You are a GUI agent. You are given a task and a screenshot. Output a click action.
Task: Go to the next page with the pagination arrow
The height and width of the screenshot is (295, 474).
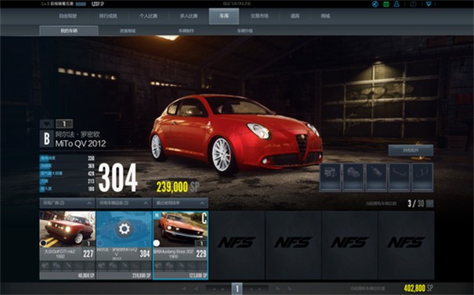click(278, 289)
